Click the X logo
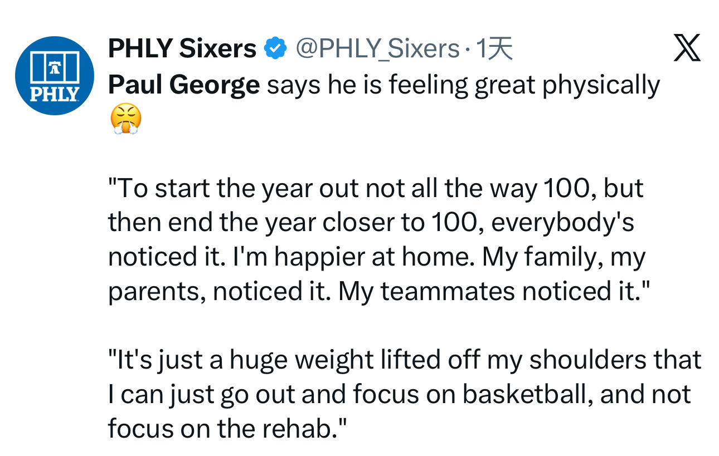 pyautogui.click(x=687, y=48)
